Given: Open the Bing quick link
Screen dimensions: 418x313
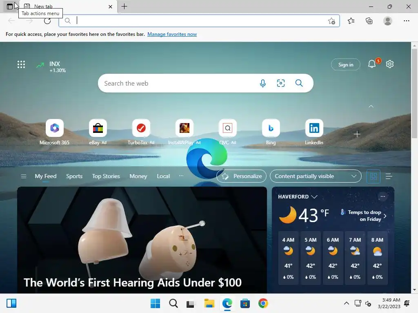Looking at the screenshot, I should [x=271, y=132].
